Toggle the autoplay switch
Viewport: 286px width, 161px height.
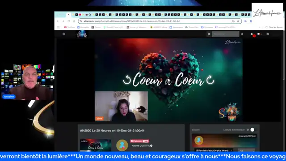point(252,130)
